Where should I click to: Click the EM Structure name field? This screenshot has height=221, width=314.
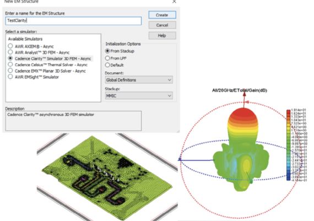click(73, 20)
